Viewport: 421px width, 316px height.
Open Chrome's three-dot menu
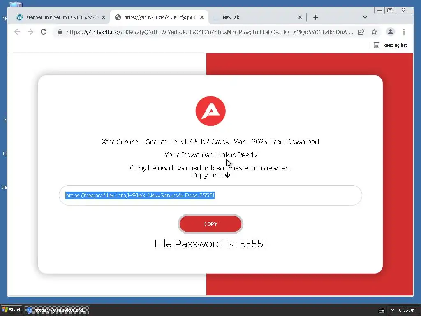404,32
